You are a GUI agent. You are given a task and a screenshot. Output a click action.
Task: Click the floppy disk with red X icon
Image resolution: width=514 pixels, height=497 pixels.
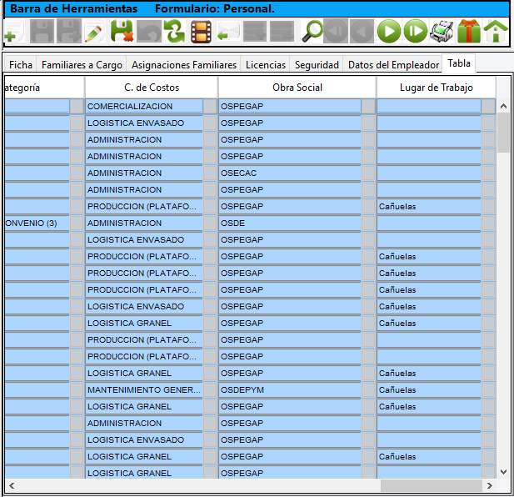tap(122, 33)
